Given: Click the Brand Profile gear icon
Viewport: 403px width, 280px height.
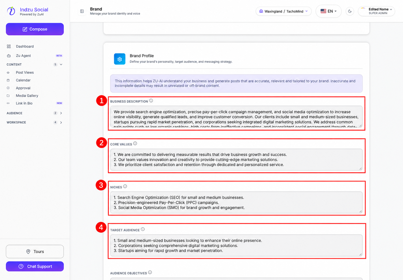Looking at the screenshot, I should click(x=120, y=59).
